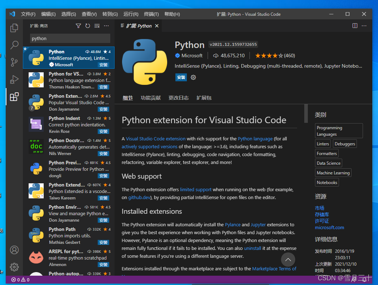
Task: Install Python Extension Pack by Don Jayamanne
Action: point(103,109)
